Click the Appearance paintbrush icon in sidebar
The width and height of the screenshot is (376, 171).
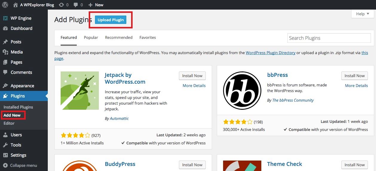click(x=5, y=86)
